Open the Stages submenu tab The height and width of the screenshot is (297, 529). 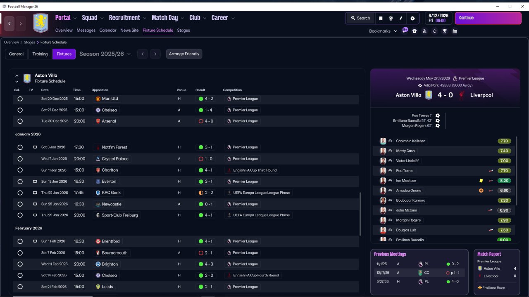[183, 31]
